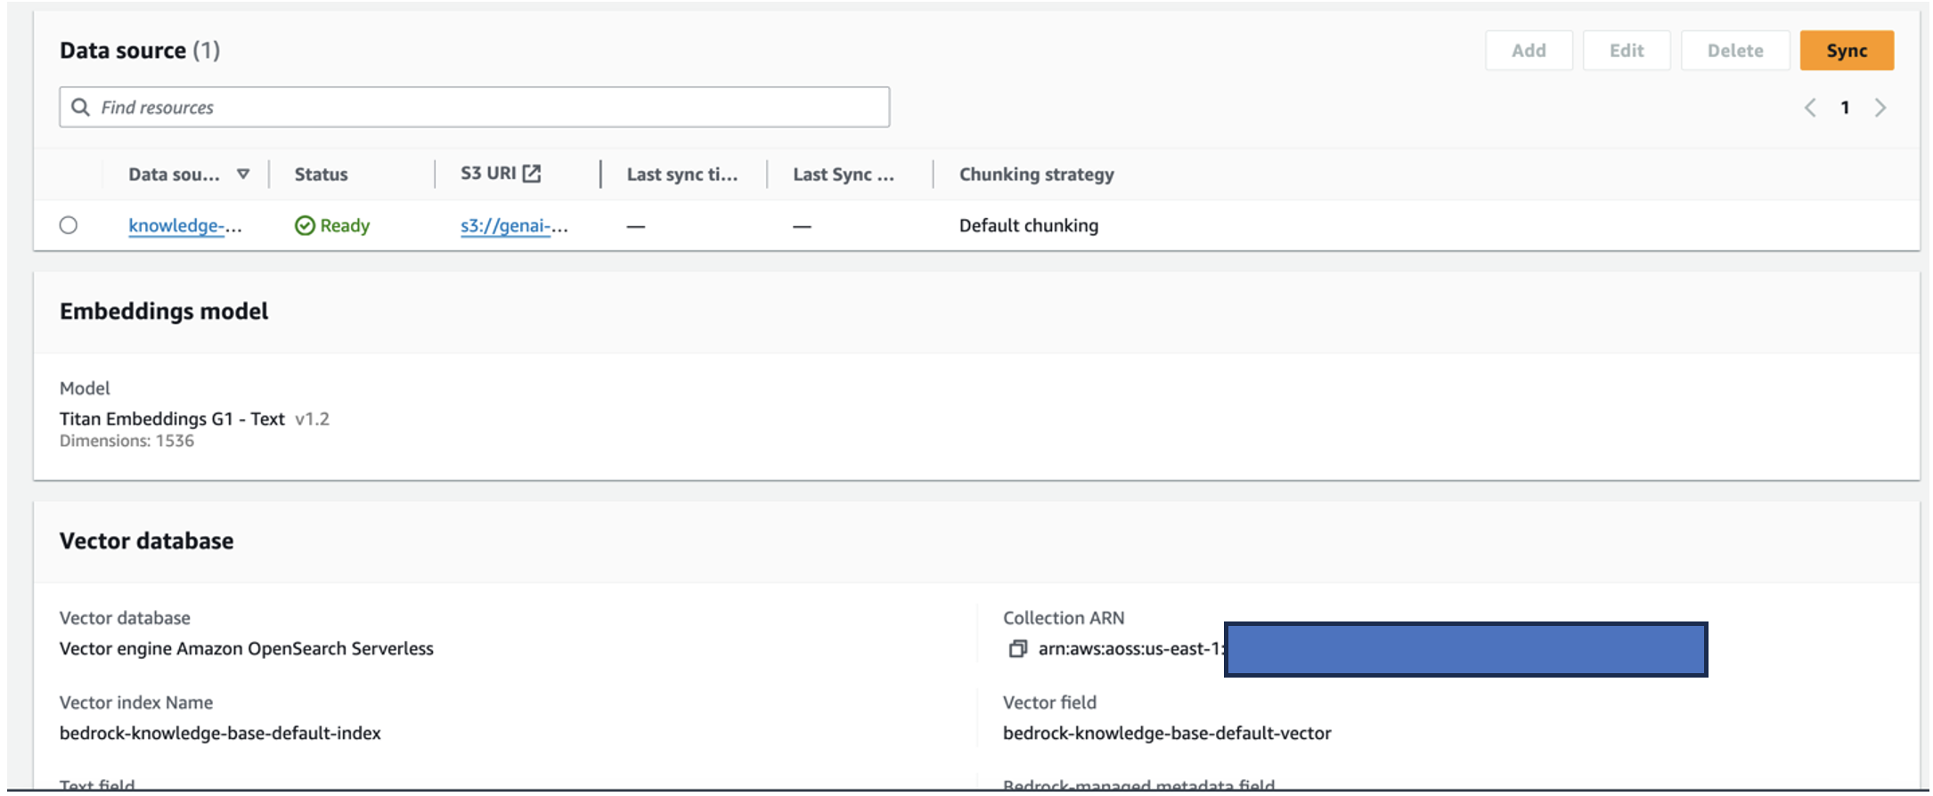
Task: Go to next page with right chevron
Action: click(x=1880, y=108)
